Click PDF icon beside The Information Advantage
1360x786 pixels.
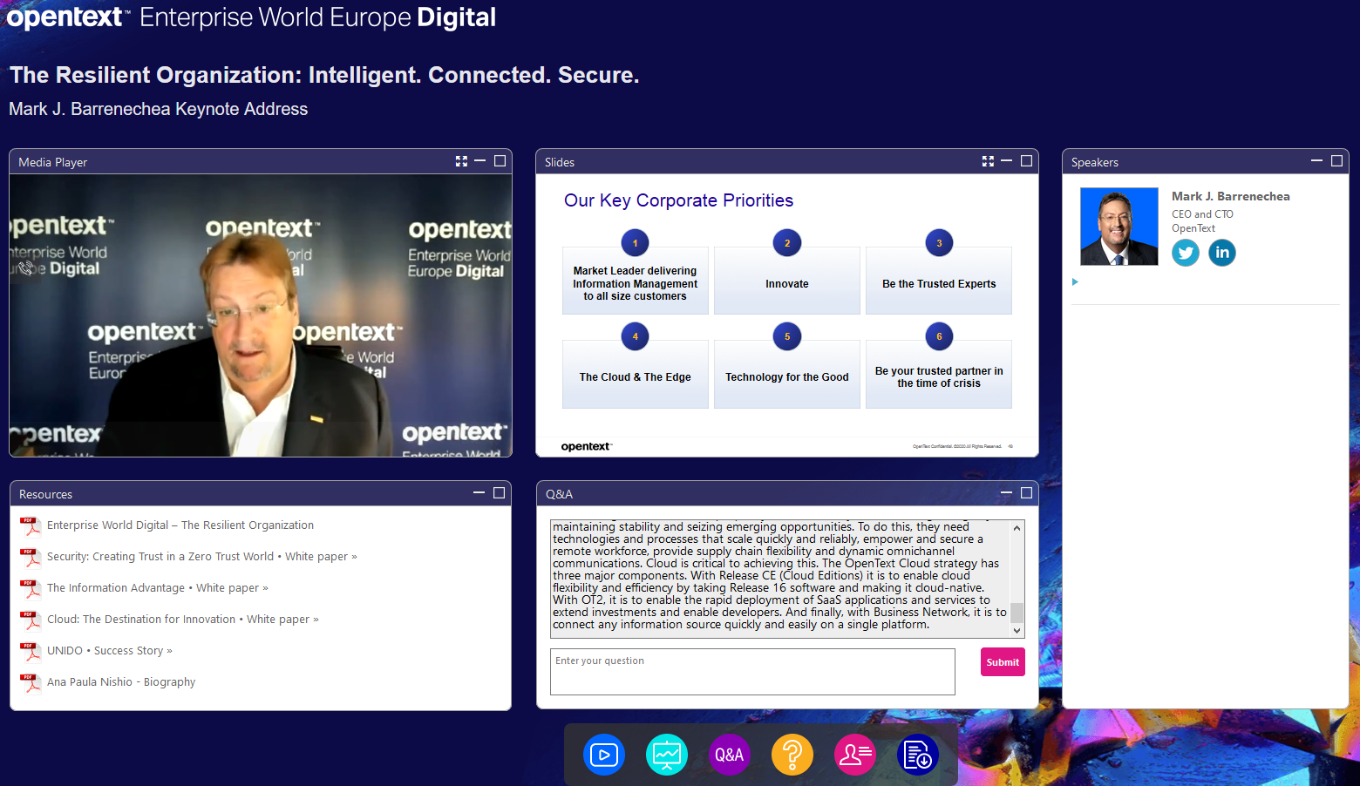pos(31,589)
